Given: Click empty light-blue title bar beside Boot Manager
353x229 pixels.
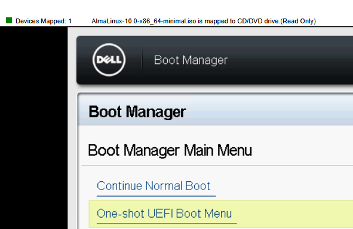Looking at the screenshot, I should (270, 112).
